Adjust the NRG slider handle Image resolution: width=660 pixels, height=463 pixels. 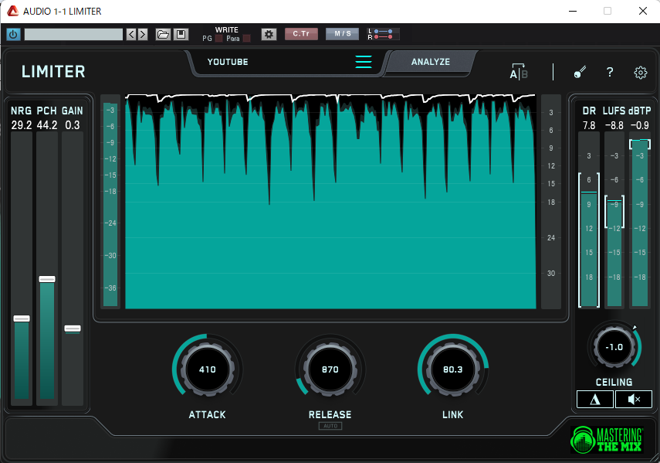tap(22, 318)
